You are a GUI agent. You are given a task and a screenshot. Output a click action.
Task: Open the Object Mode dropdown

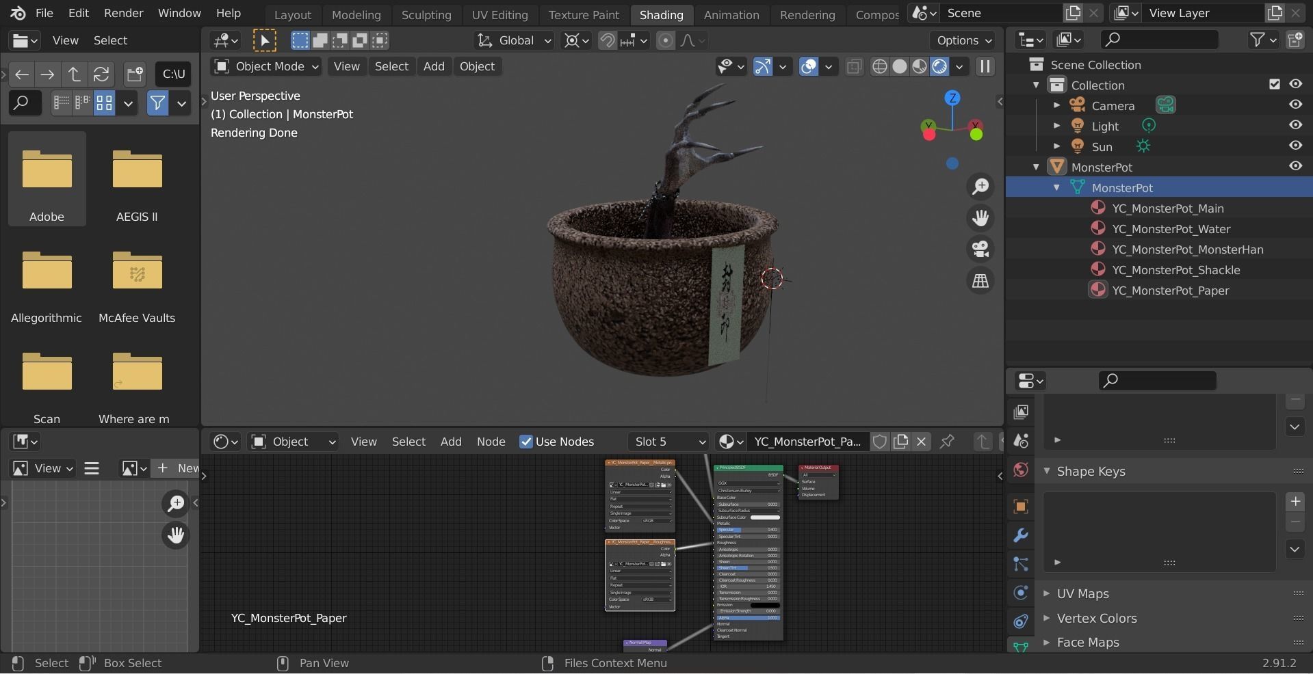266,66
